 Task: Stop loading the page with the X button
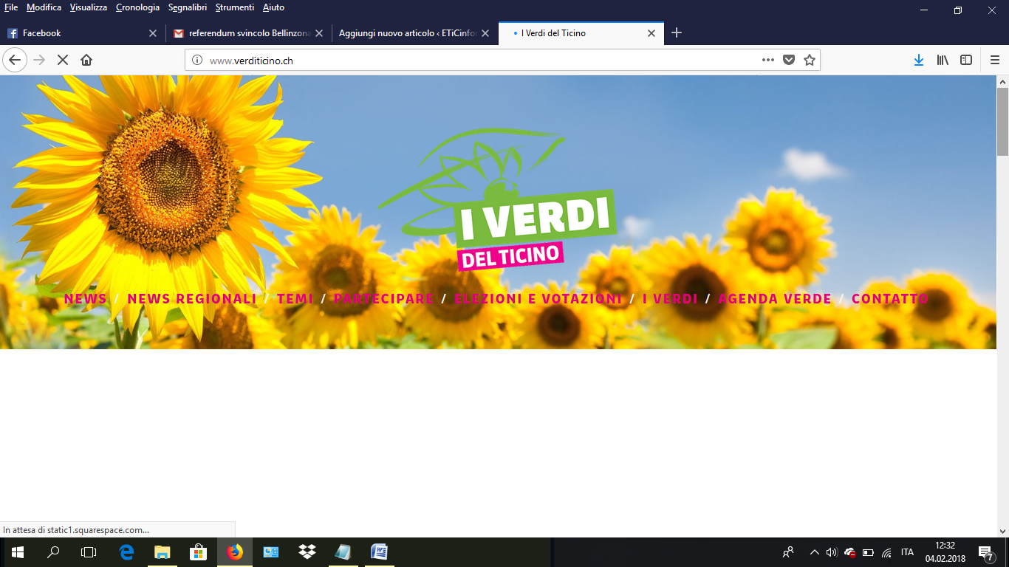coord(63,60)
